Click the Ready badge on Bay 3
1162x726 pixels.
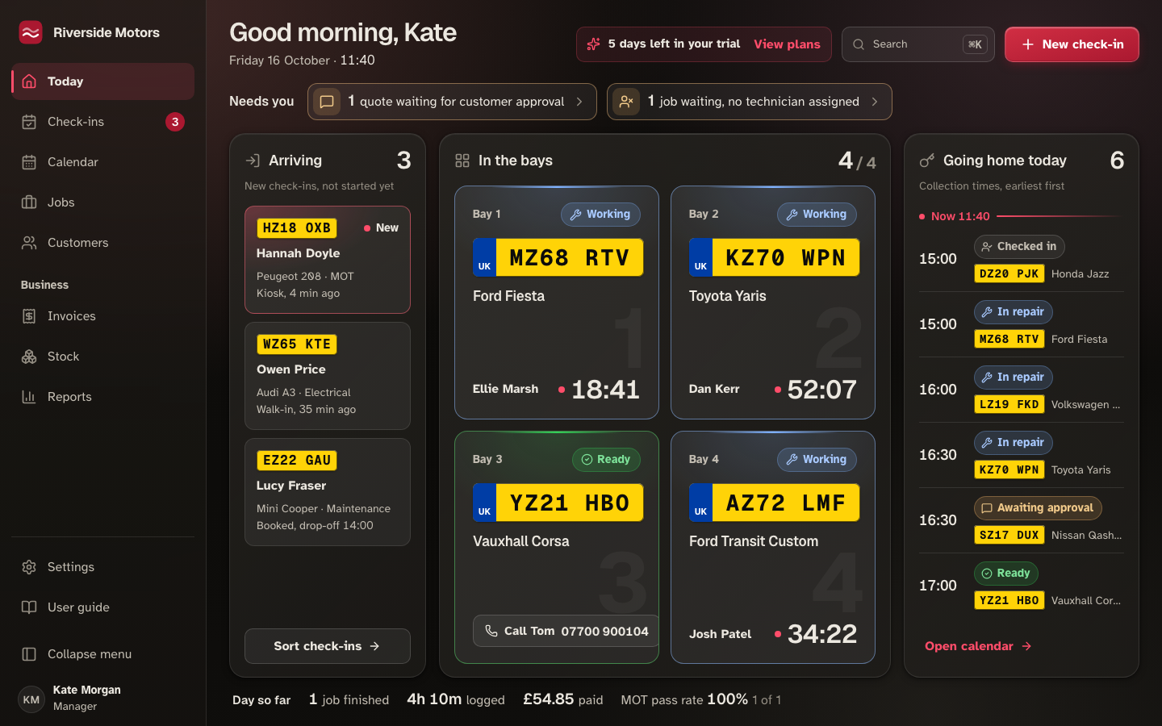[606, 460]
